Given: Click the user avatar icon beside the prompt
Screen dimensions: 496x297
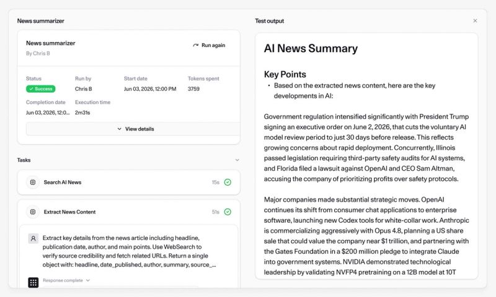Looking at the screenshot, I should coord(33,238).
